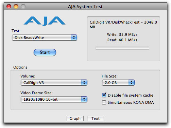The image size is (171, 128).
Task: Open the 2.0 GB file size dropdown
Action: pos(118,83)
